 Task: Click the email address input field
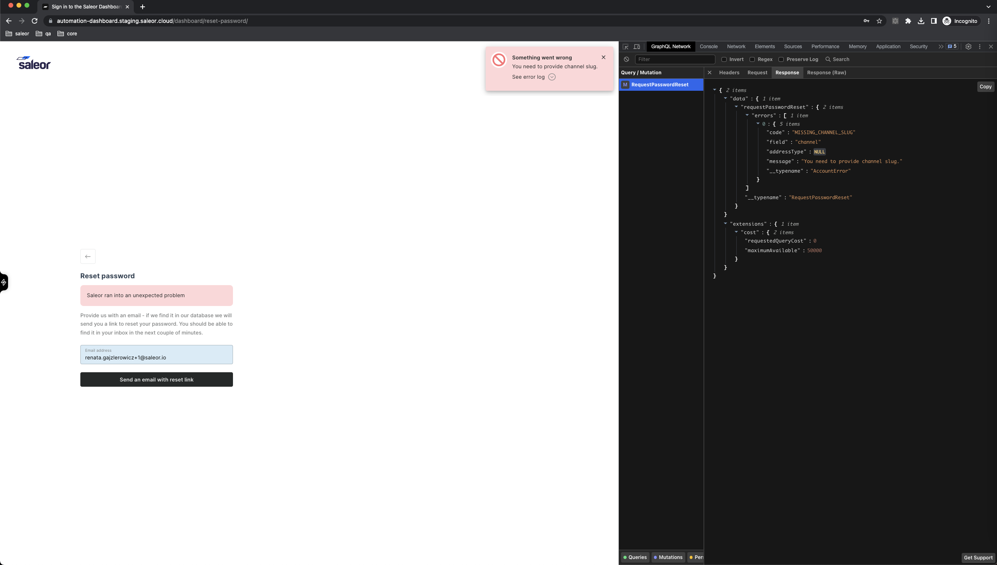point(156,357)
